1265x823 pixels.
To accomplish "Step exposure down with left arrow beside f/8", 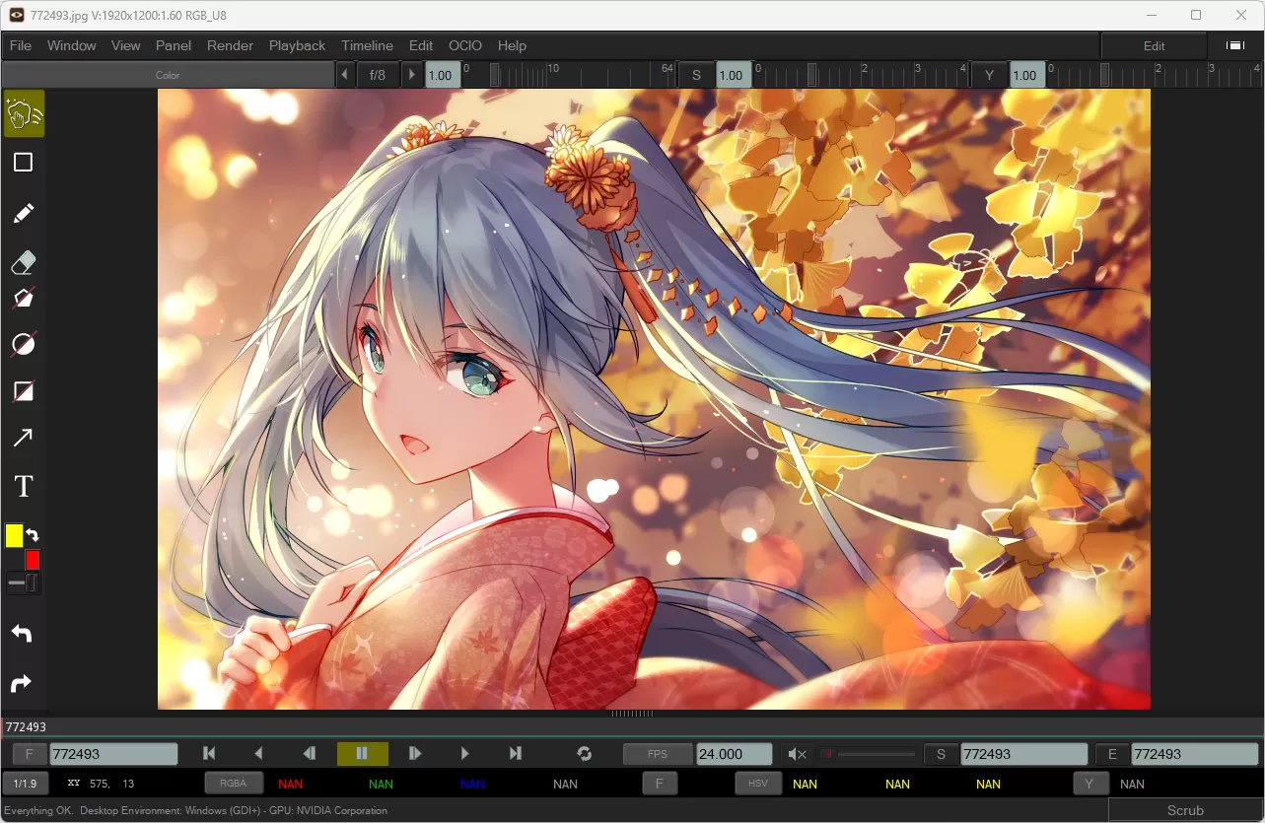I will click(x=343, y=74).
